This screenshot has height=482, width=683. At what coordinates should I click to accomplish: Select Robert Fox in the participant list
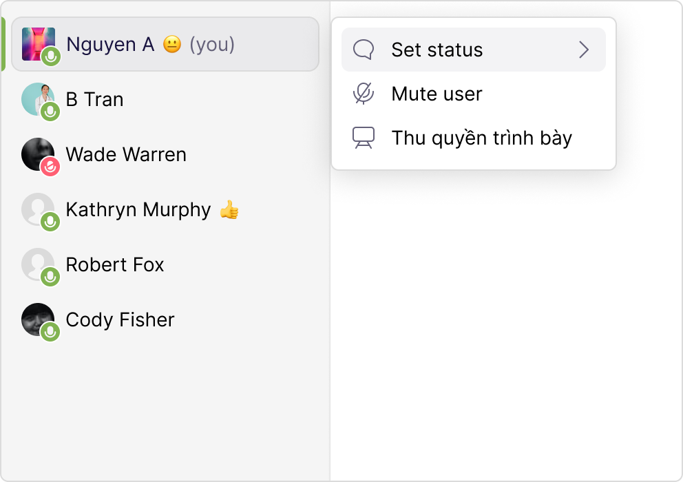(115, 264)
